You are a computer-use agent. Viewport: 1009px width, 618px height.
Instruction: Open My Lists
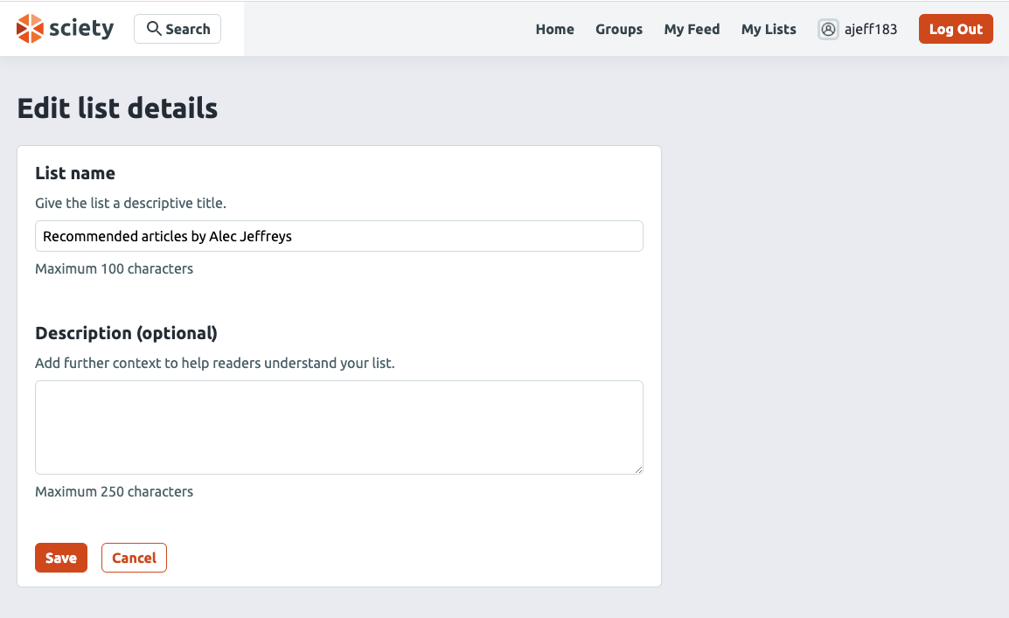click(769, 29)
